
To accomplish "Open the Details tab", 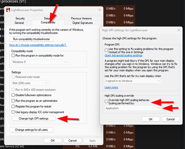I will (48, 18).
